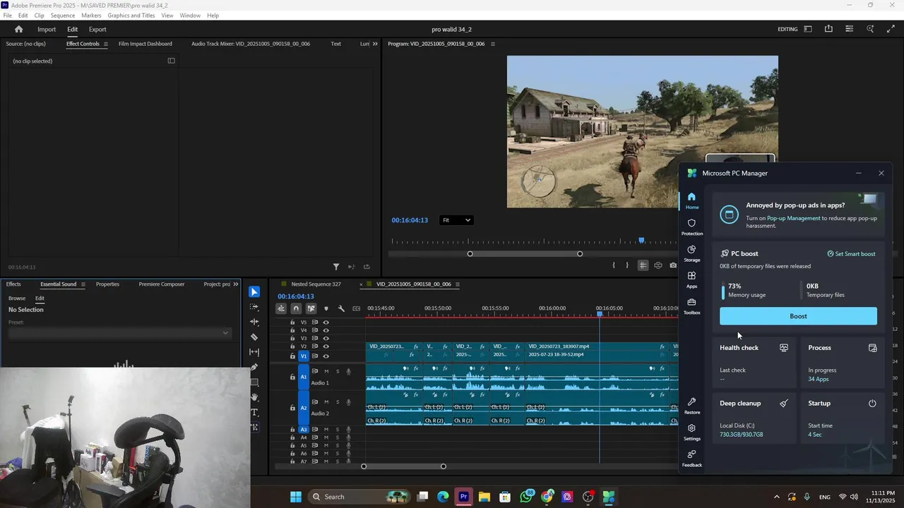
Task: Switch to the Premiere Composer tab
Action: click(162, 284)
